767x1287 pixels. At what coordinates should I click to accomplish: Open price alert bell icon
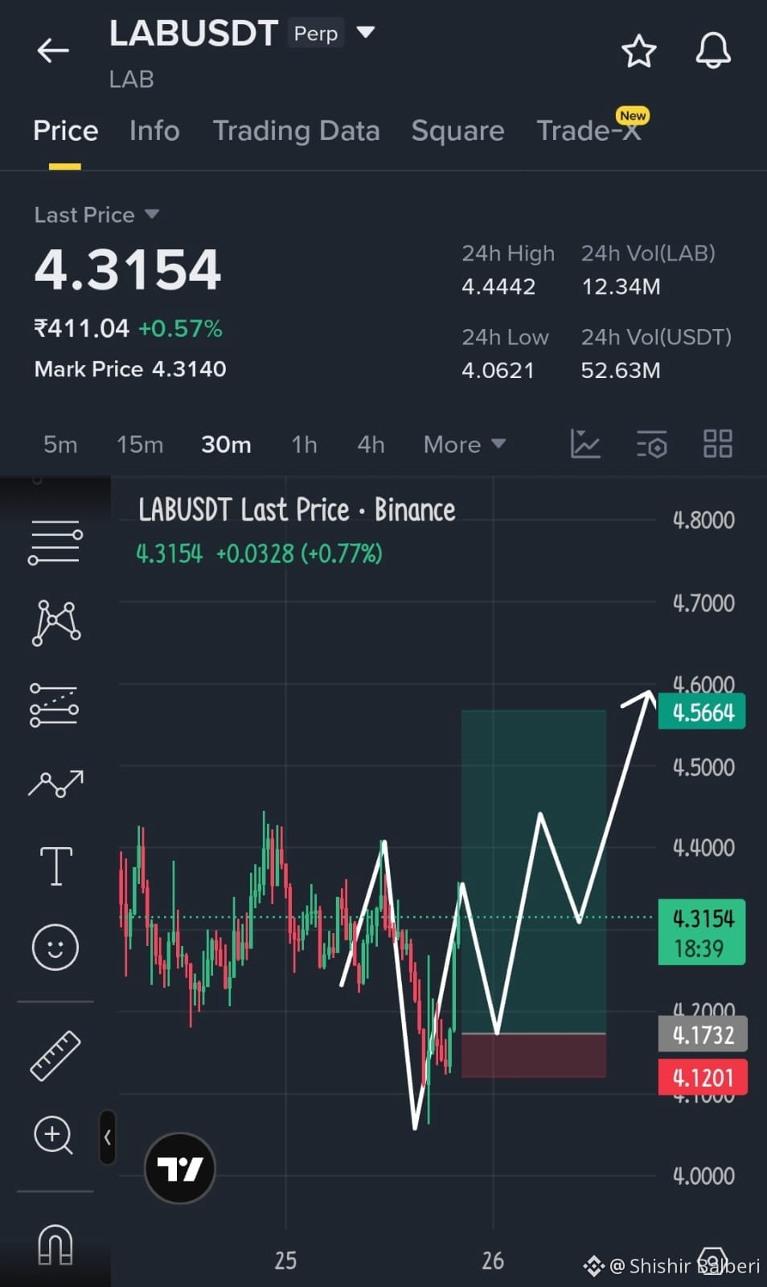point(713,51)
